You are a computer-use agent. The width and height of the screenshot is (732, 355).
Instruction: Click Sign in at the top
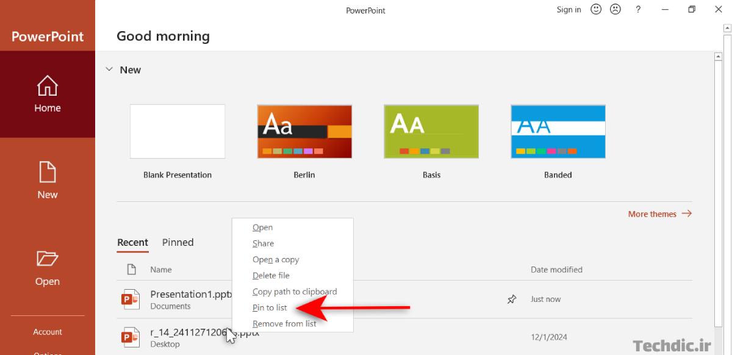569,10
